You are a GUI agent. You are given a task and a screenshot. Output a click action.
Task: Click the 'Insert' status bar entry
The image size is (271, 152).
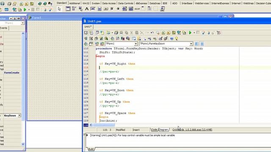click(136, 130)
